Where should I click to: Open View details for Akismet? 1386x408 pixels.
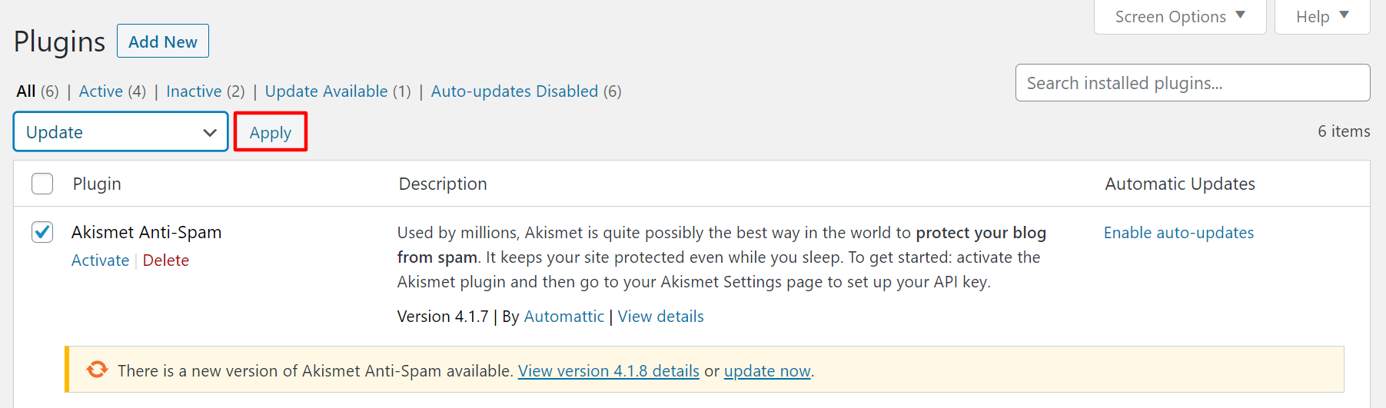click(x=660, y=317)
